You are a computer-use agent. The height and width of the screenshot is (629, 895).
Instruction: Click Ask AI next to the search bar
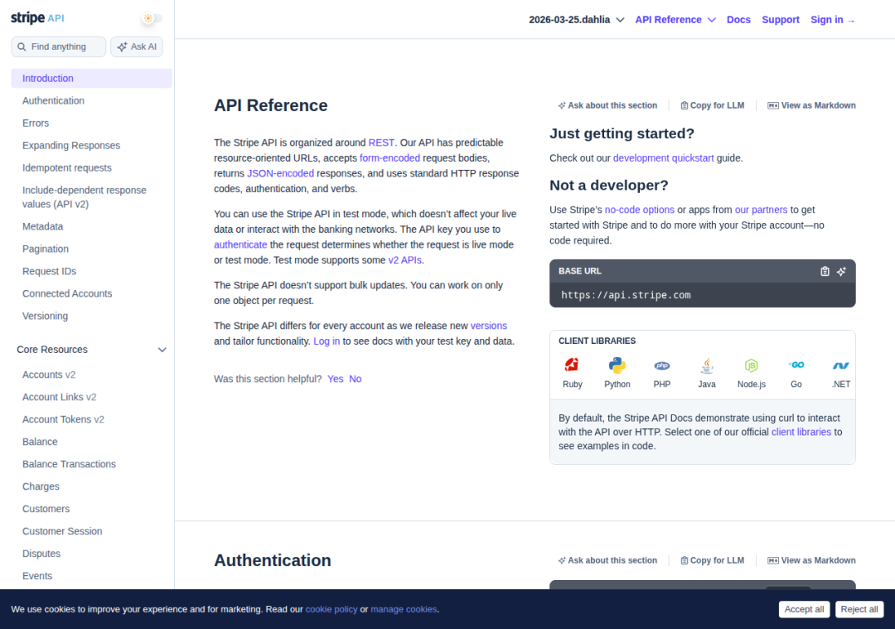(x=136, y=46)
